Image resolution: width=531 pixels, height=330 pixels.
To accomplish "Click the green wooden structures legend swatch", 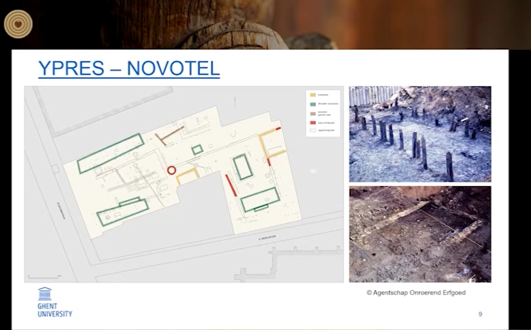I will (313, 104).
